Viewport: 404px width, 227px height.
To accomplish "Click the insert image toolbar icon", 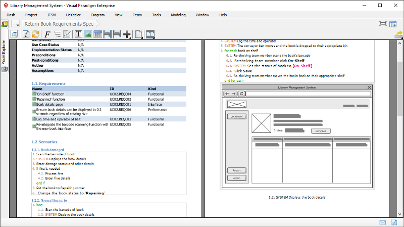I will [88, 34].
